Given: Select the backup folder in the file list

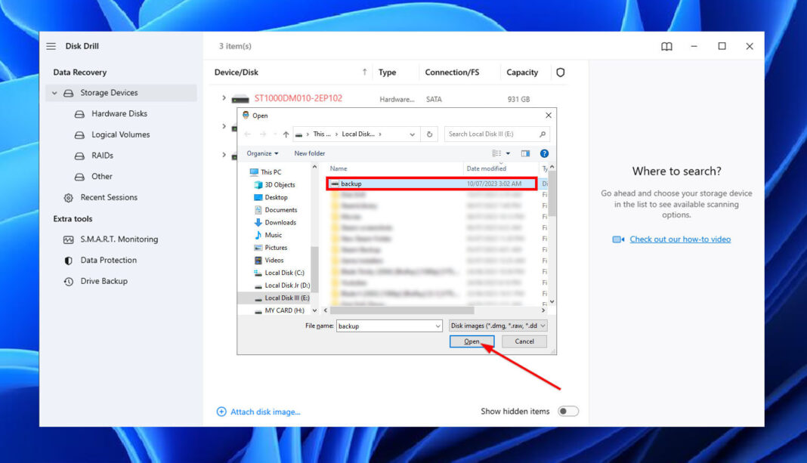Looking at the screenshot, I should point(363,183).
